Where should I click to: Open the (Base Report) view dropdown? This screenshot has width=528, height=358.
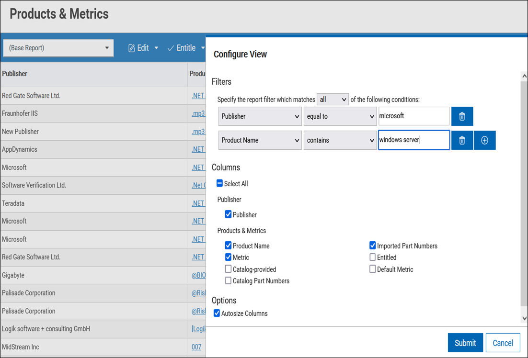tap(58, 48)
